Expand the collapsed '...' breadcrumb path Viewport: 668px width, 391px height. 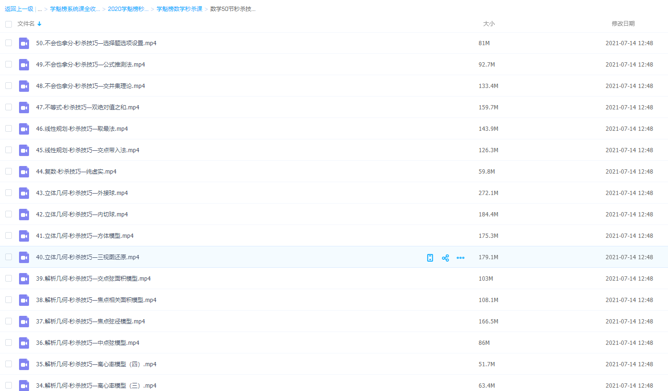point(40,9)
